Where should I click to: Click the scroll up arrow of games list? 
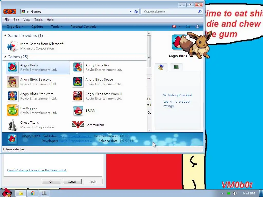(x=149, y=33)
